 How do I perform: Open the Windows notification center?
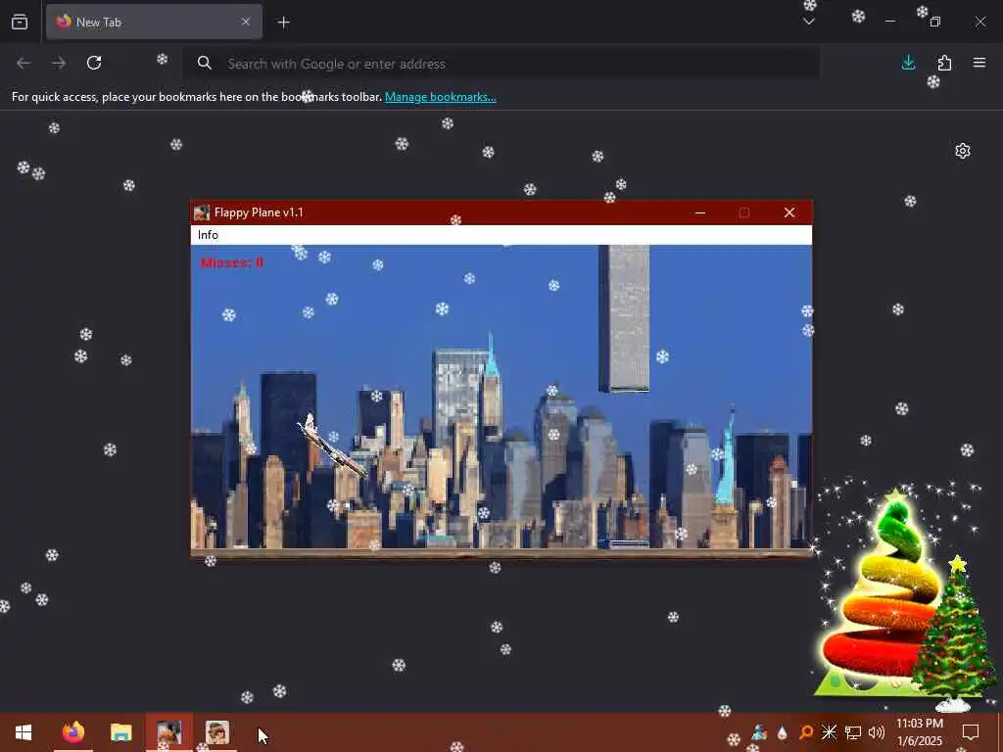click(x=971, y=732)
